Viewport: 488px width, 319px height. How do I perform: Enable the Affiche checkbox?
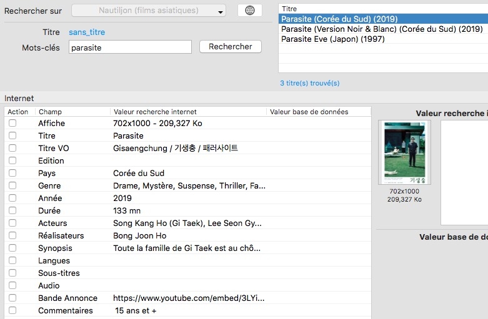click(x=12, y=124)
